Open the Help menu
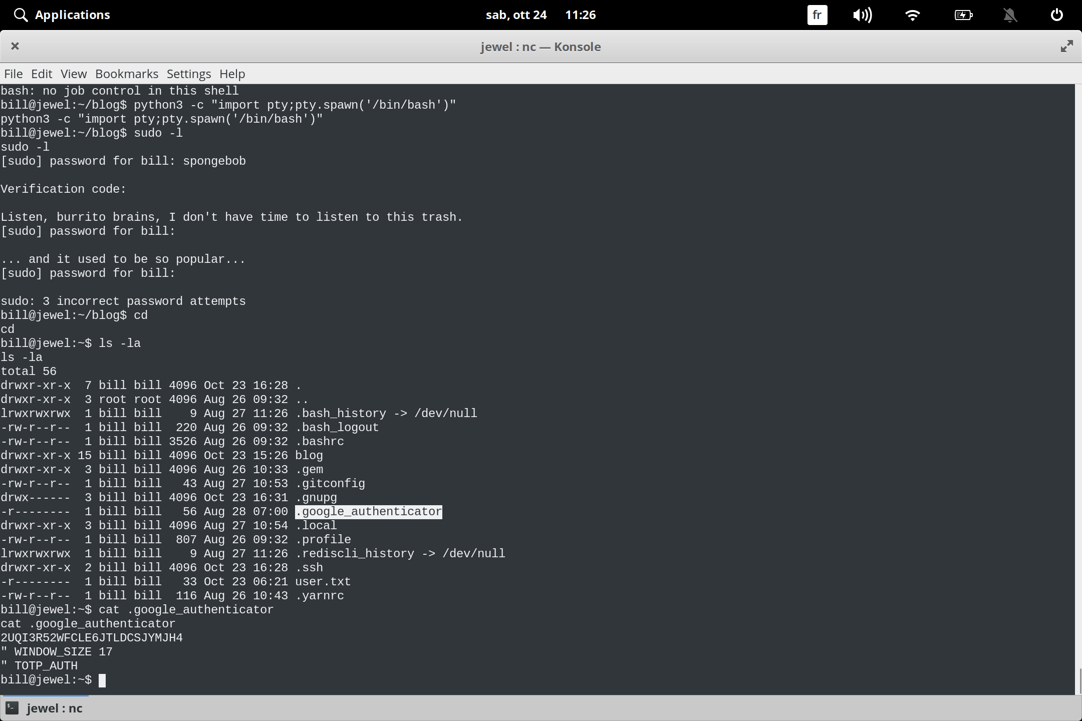 (x=232, y=74)
